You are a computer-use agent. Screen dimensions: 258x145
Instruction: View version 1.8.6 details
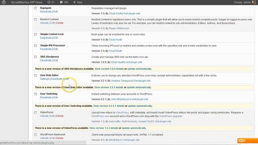coord(109,69)
